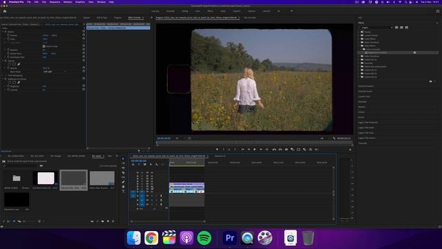The width and height of the screenshot is (442, 249).
Task: Toggle Opacity animation stopwatch
Action: 8,68
